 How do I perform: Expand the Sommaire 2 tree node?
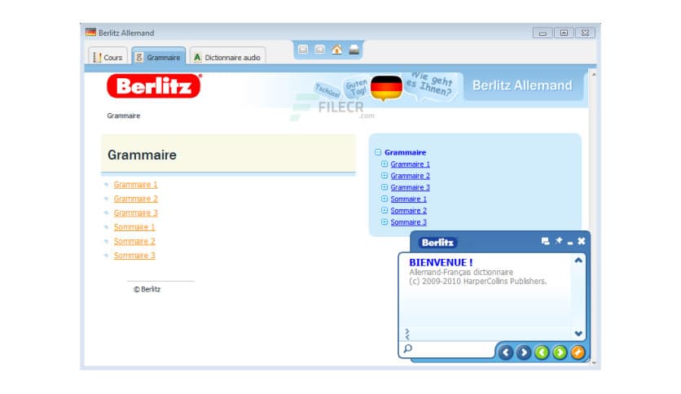click(384, 211)
